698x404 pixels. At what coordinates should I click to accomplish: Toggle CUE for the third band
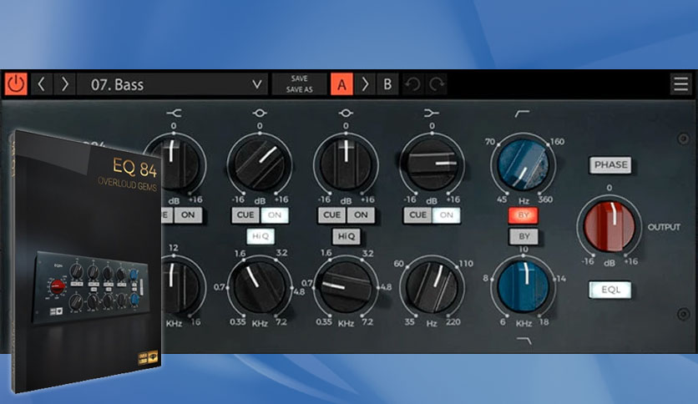331,215
